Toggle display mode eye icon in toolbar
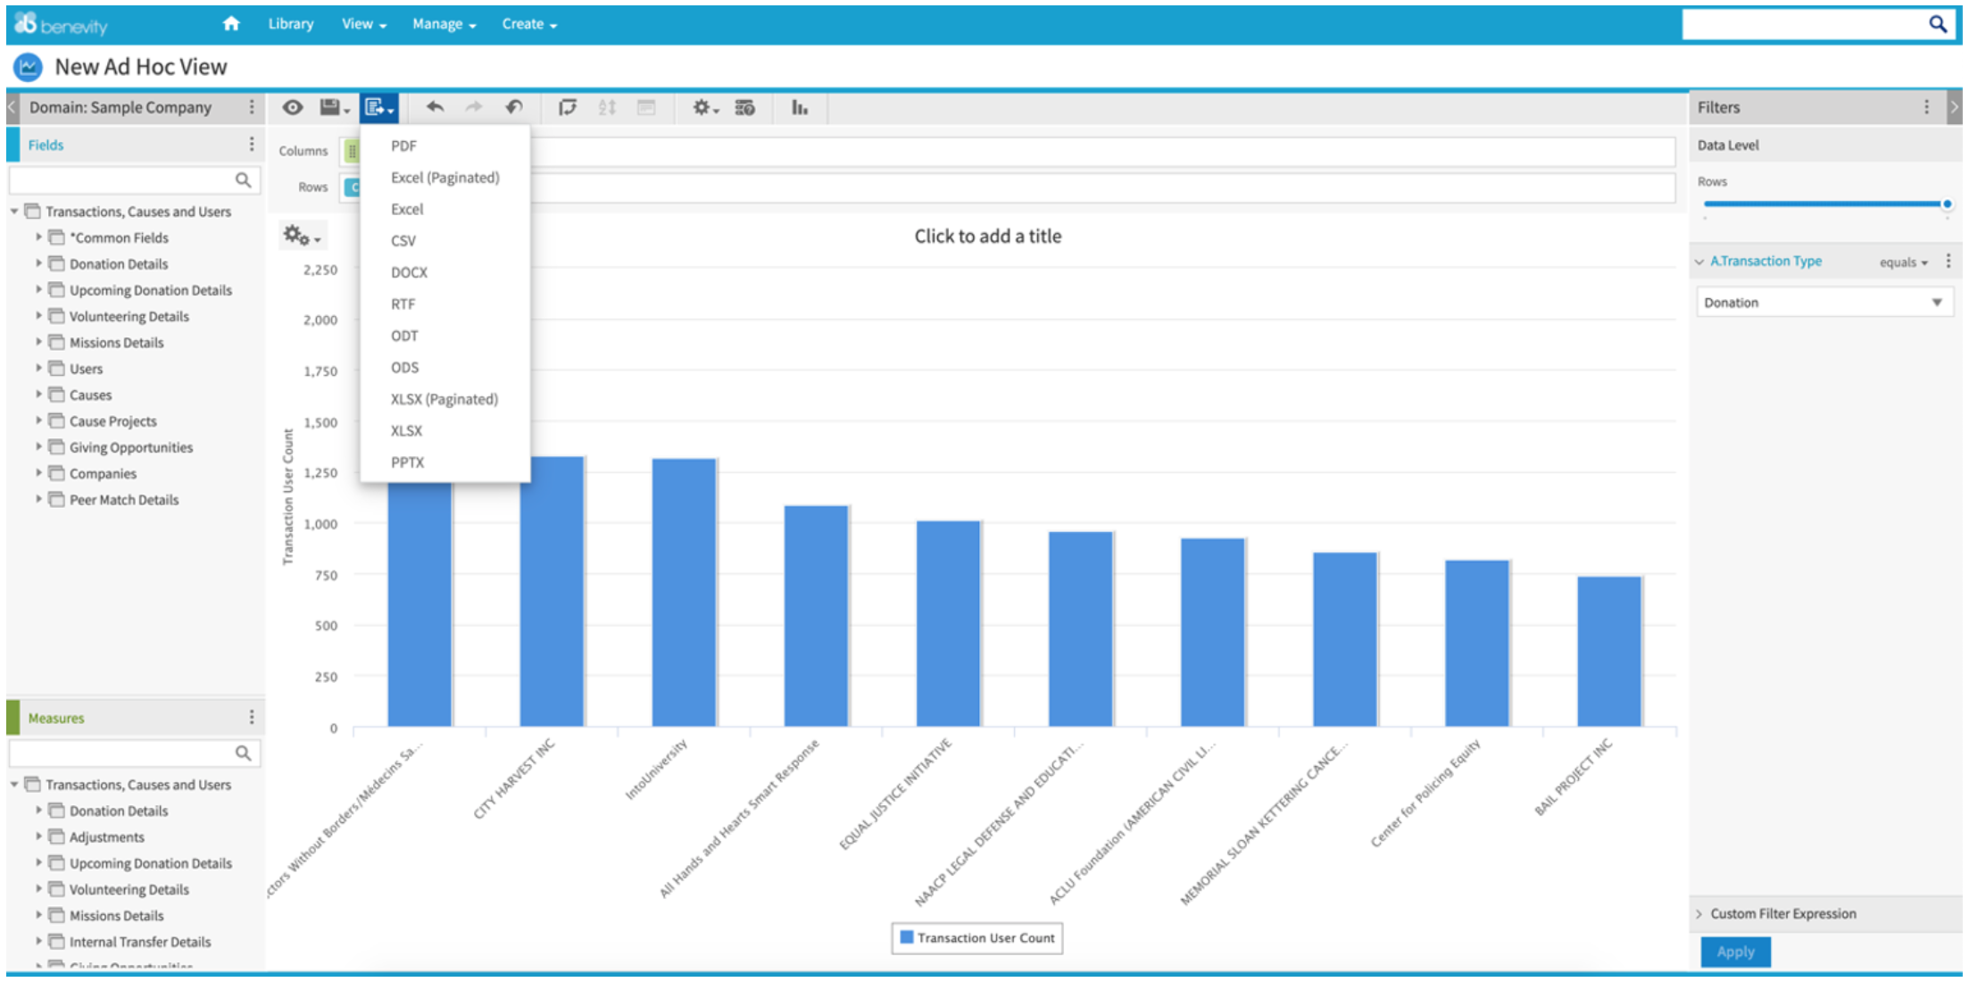This screenshot has width=1969, height=982. pos(293,107)
